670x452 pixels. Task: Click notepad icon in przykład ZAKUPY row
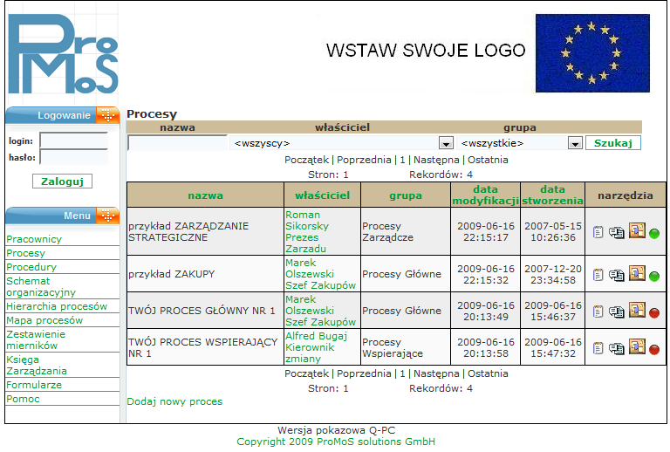coord(598,275)
